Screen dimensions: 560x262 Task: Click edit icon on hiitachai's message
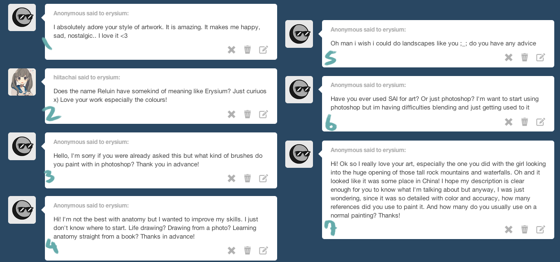tap(263, 114)
